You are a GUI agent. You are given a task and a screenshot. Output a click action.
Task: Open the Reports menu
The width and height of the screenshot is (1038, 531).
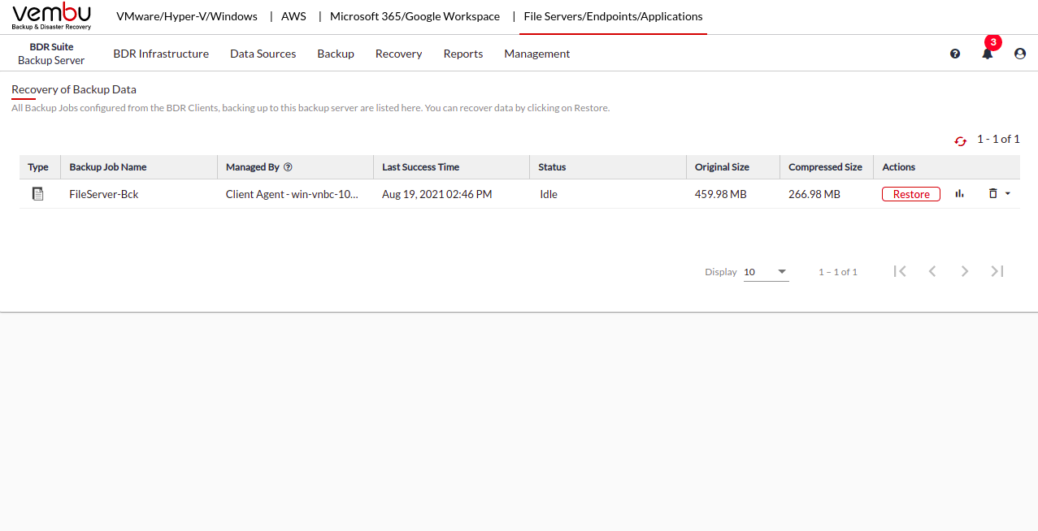click(463, 54)
